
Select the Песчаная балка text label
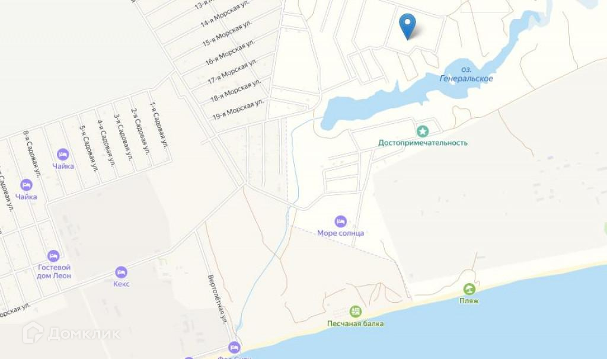pos(356,323)
